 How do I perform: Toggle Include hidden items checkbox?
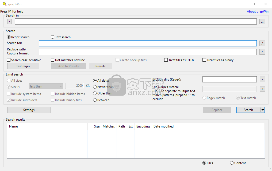pos(68,94)
